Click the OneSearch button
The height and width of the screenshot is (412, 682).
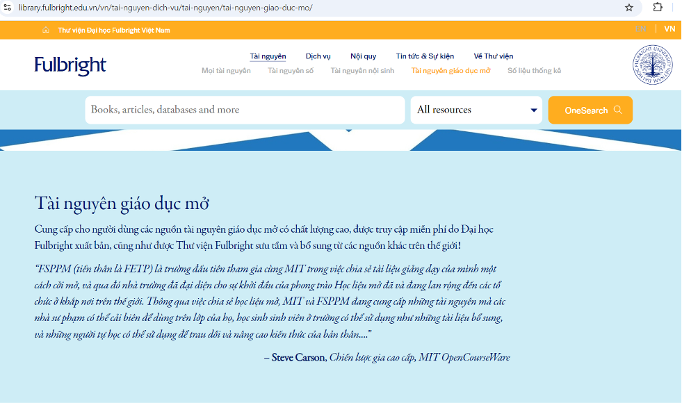(590, 110)
